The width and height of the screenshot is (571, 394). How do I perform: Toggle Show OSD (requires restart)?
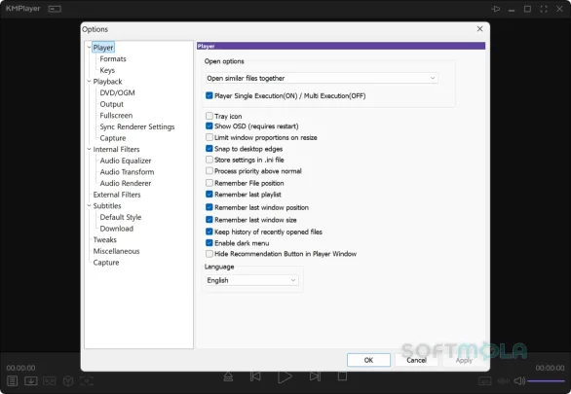tap(209, 126)
